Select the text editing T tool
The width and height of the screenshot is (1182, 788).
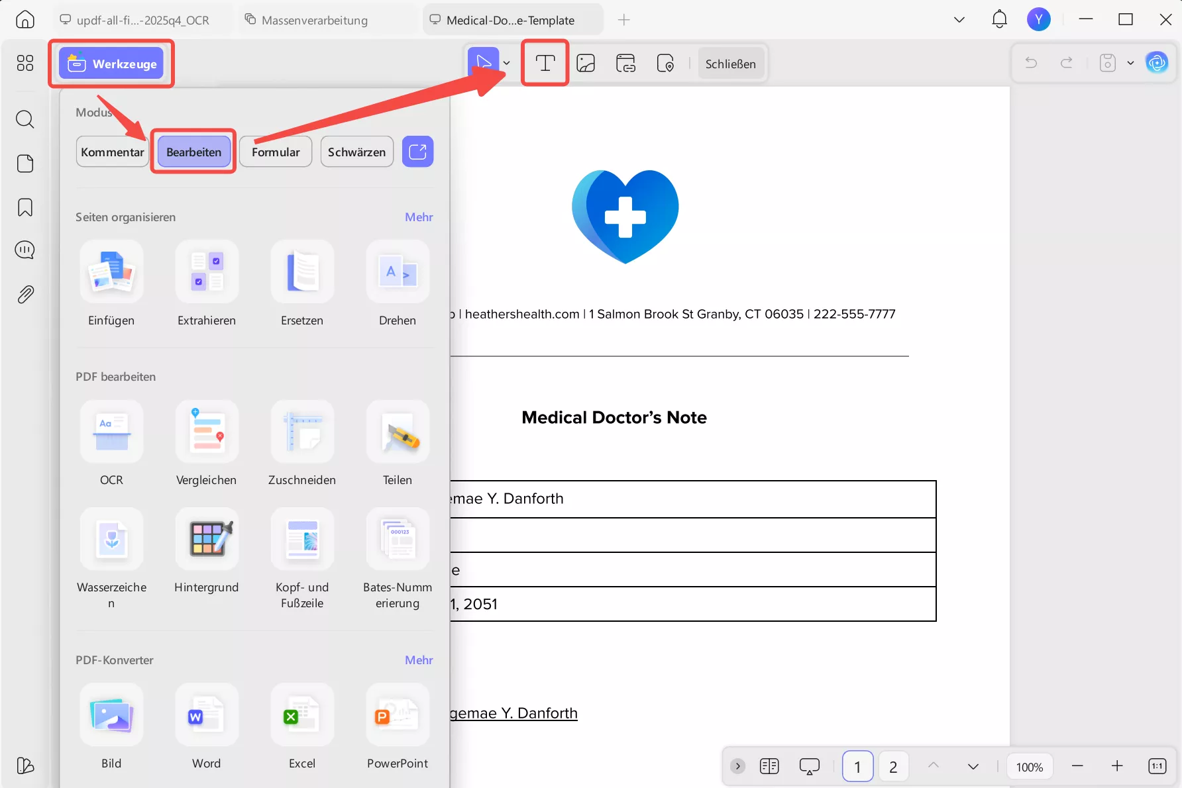coord(545,63)
